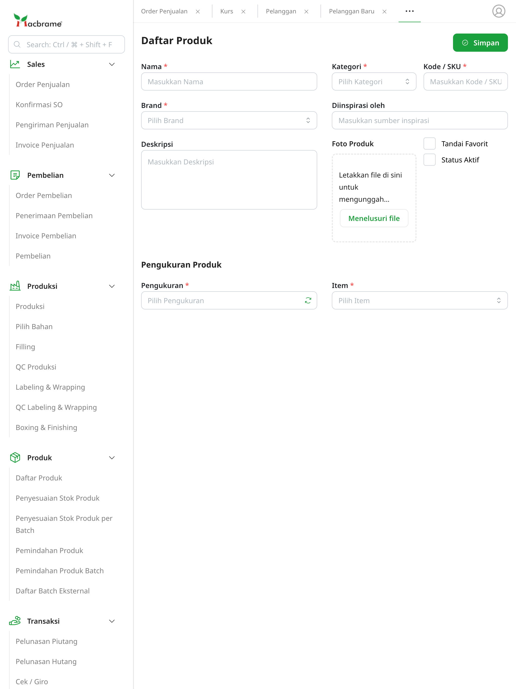
Task: Click the Masukkan Nama input field
Action: pyautogui.click(x=229, y=82)
